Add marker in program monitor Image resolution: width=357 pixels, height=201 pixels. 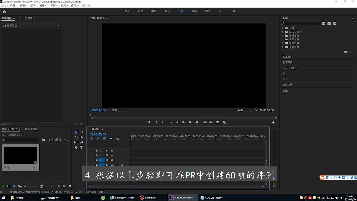coord(149,122)
